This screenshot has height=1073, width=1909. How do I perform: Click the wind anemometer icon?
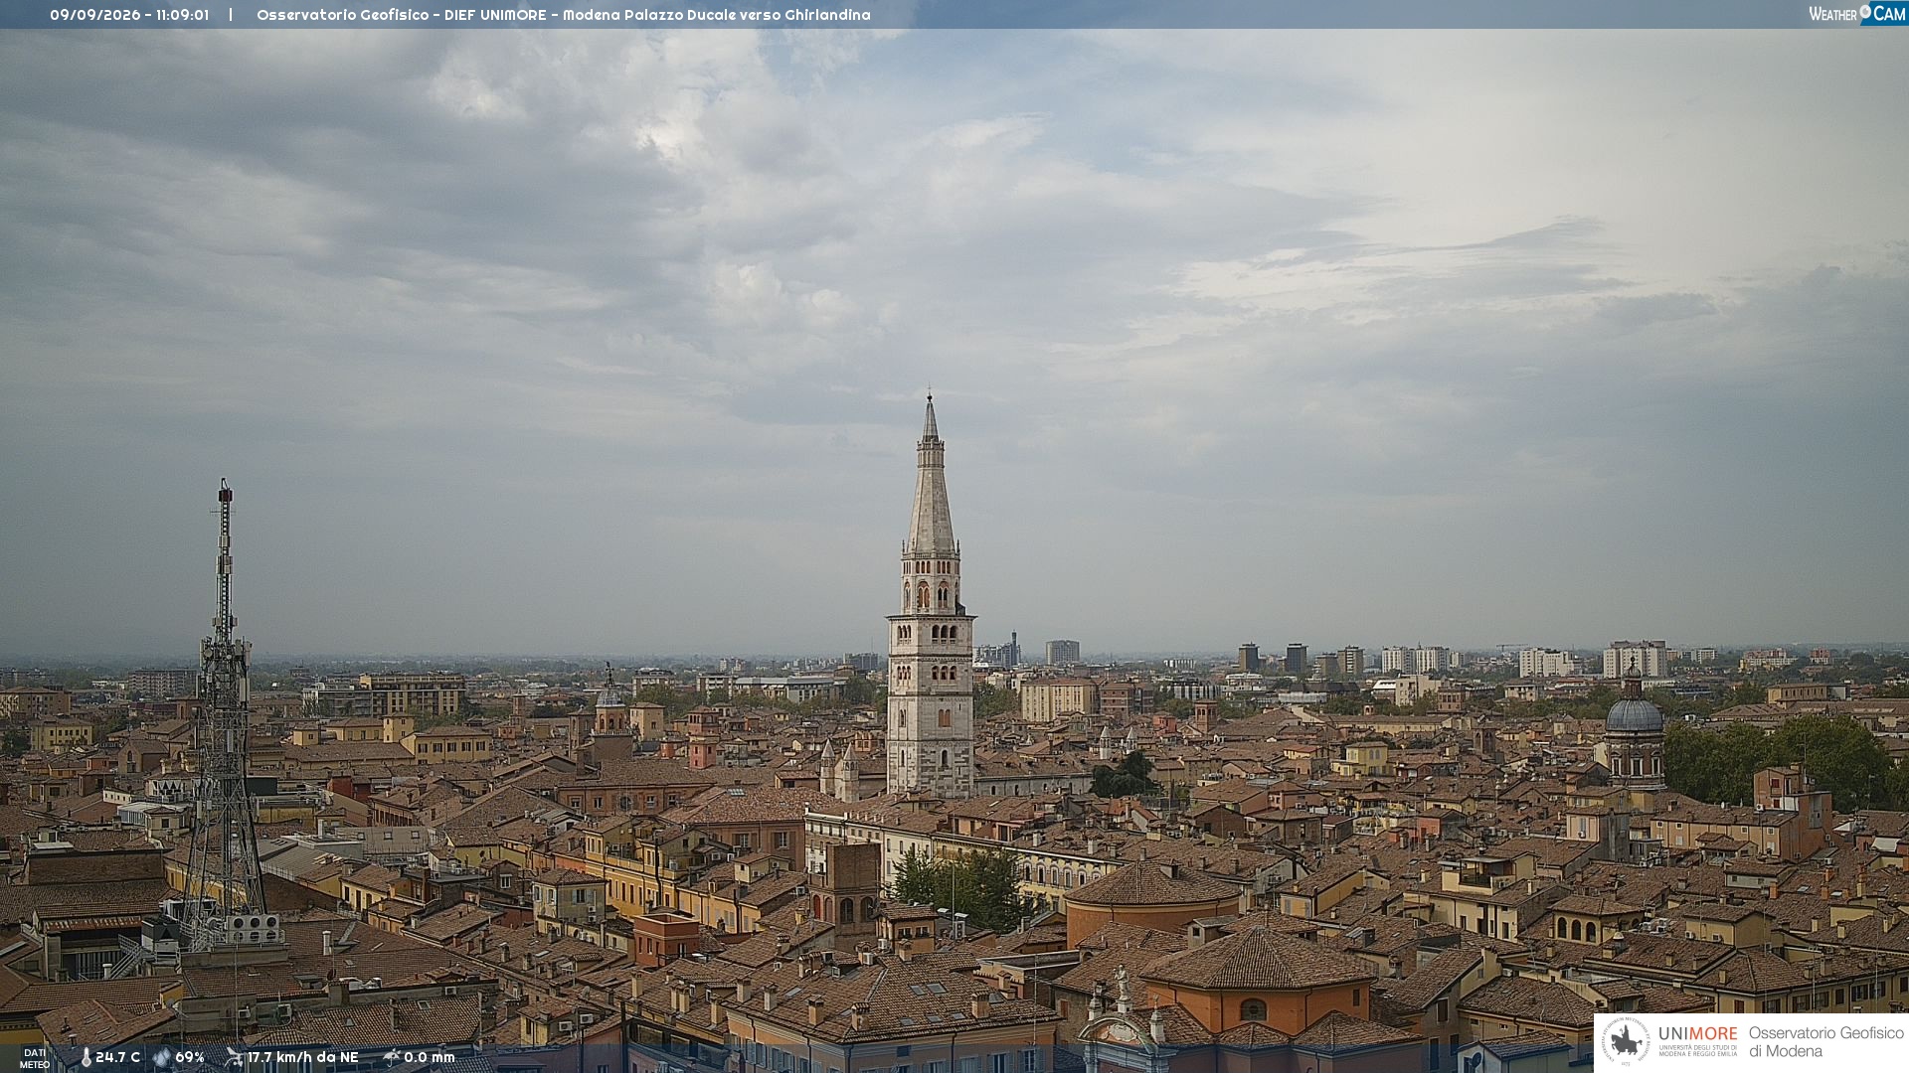[234, 1057]
